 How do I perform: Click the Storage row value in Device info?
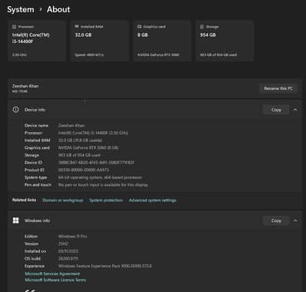tap(79, 155)
